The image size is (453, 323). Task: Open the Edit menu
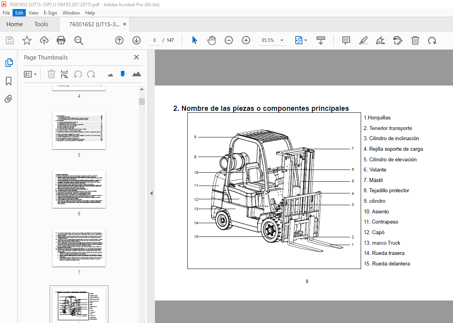point(19,13)
